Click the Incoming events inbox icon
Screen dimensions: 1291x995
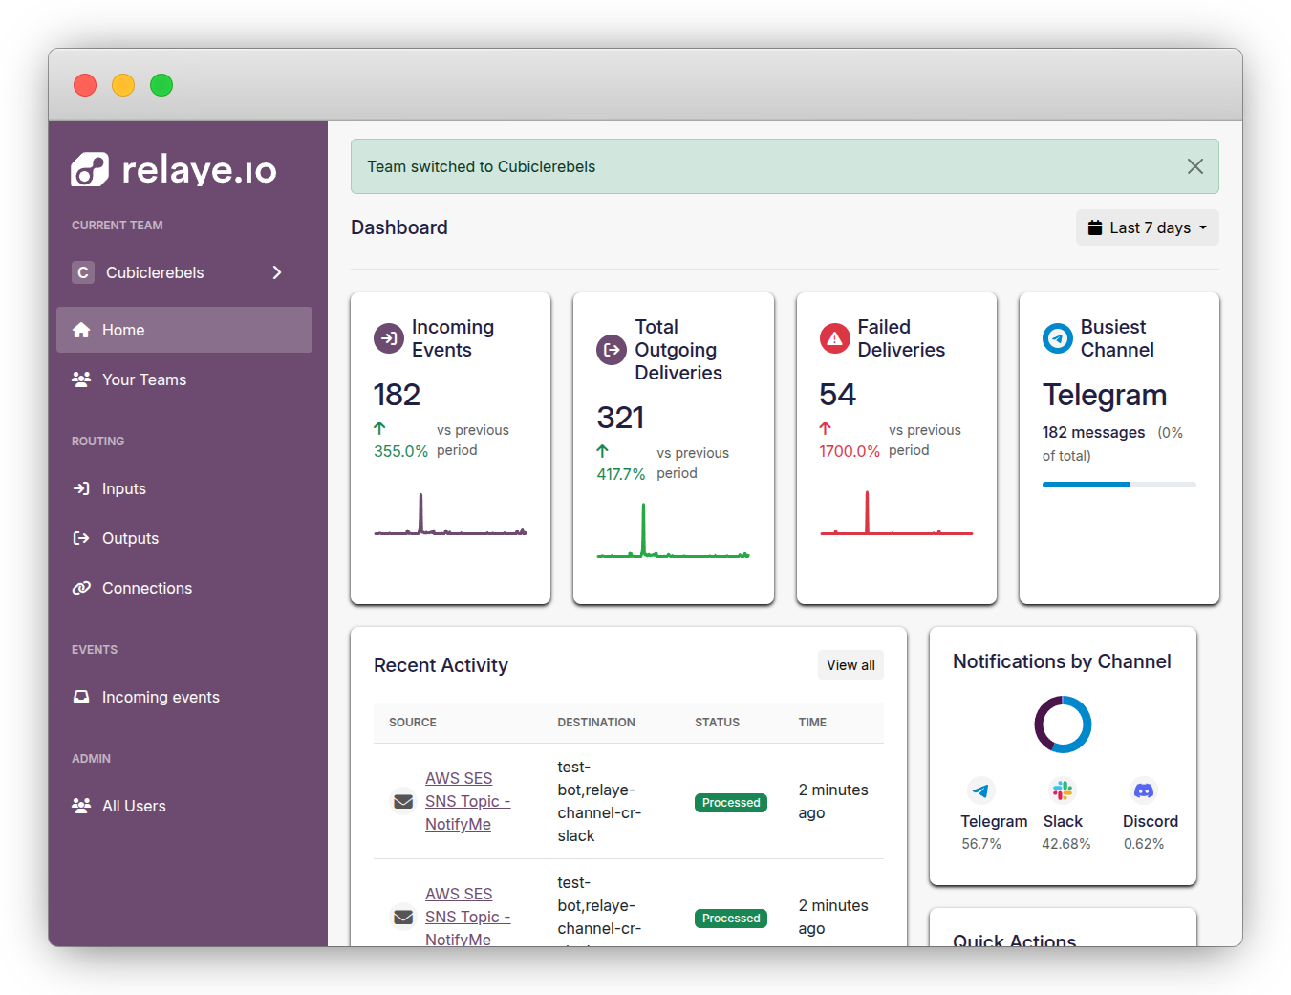pos(81,697)
